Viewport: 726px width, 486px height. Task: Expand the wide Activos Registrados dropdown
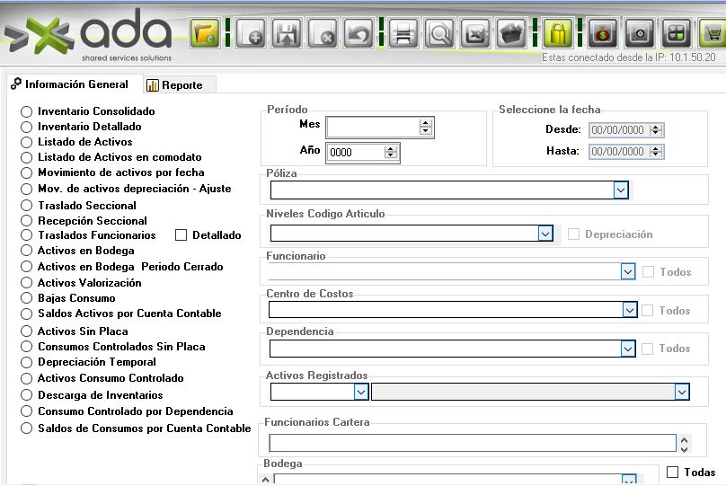click(682, 392)
